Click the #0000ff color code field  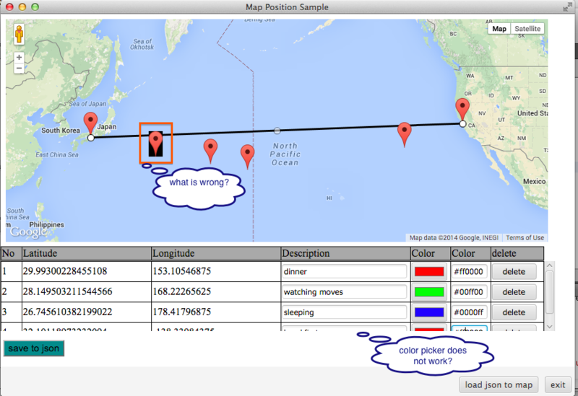click(x=469, y=312)
